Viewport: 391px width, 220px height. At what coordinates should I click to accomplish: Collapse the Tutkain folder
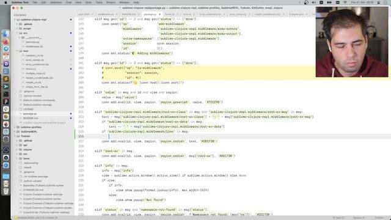coord(15,136)
